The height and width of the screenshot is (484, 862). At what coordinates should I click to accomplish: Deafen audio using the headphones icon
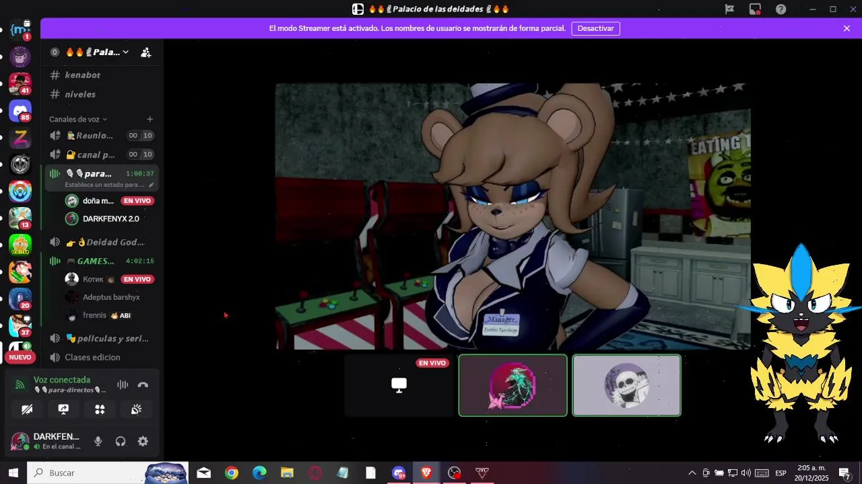(121, 442)
